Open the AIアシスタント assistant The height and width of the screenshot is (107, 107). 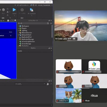point(23,5)
